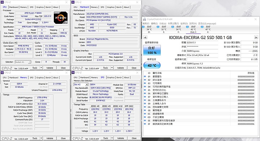
Task: Select drive C: status circle in CrystalDiskInfo
Action: (x=202, y=27)
